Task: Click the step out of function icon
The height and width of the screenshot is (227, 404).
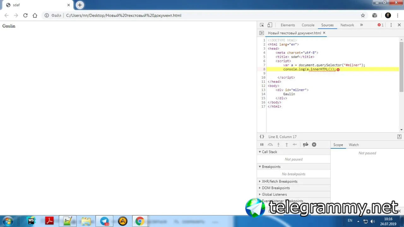Action: [x=287, y=145]
